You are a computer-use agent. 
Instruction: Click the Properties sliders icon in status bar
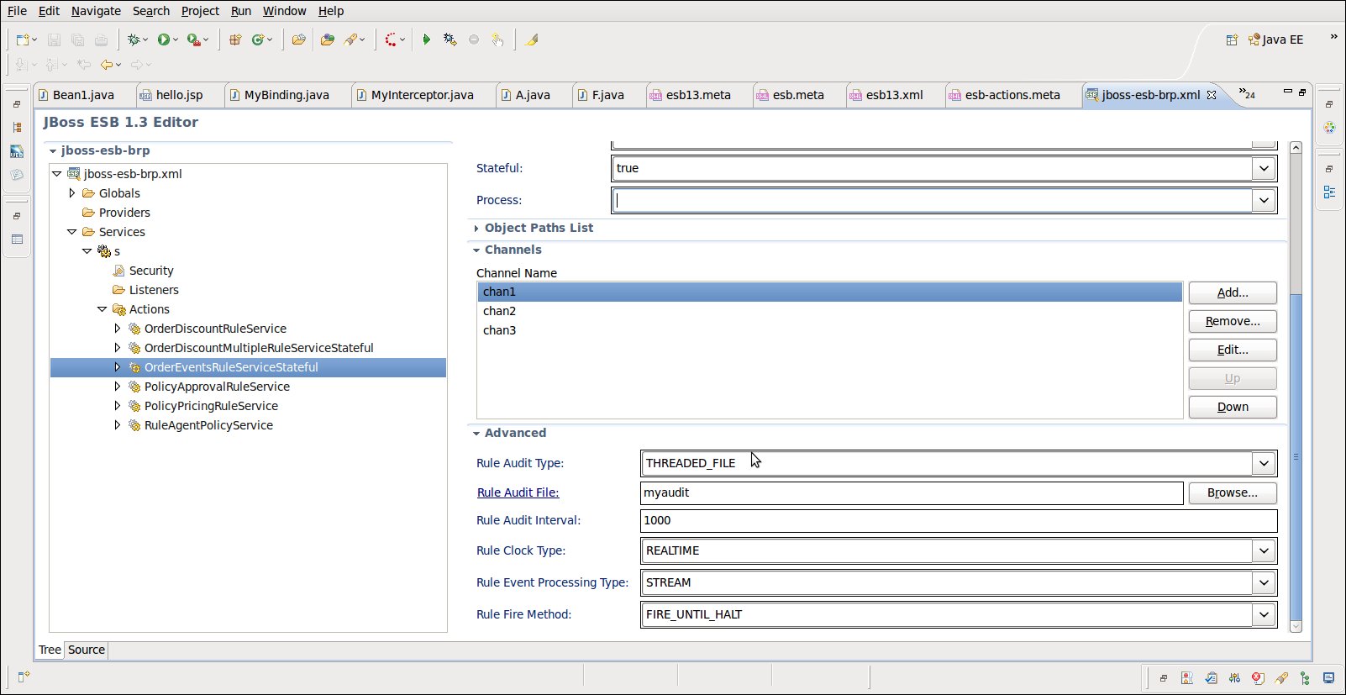click(1234, 678)
